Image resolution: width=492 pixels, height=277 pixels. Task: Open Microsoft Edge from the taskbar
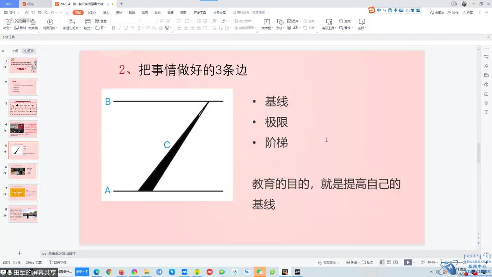point(96,272)
